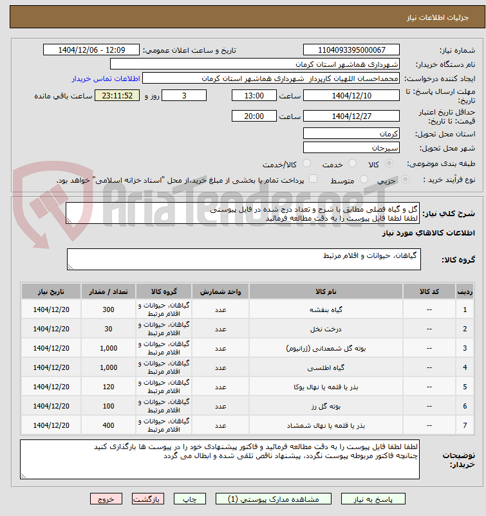Click the quantity 120 for یوکا row
The height and width of the screenshot is (516, 486).
(108, 387)
